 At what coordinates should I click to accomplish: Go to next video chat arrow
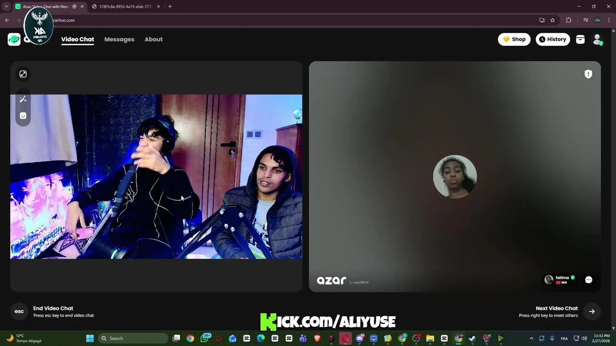point(591,311)
